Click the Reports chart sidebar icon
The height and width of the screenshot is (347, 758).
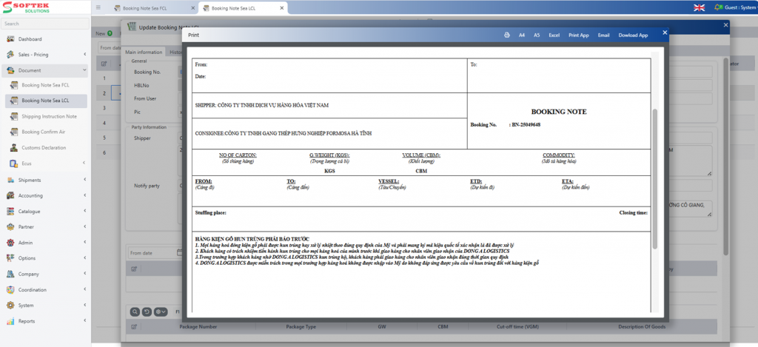pos(10,321)
